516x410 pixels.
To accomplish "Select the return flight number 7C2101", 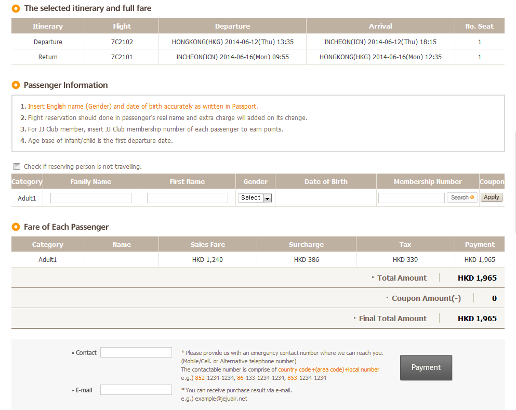I will 122,57.
